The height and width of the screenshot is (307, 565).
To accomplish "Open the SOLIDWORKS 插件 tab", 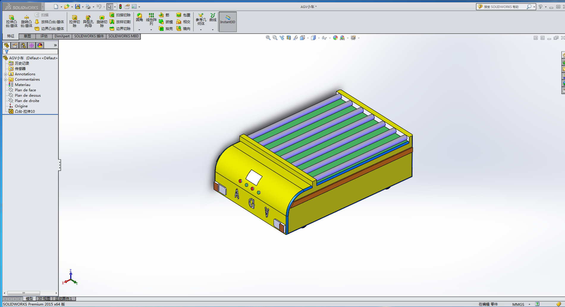I will click(x=89, y=36).
